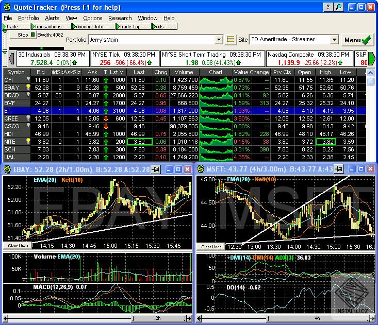Expand the Portfolio Jerry'sMain dropdown
Image resolution: width=378 pixels, height=325 pixels.
click(219, 40)
